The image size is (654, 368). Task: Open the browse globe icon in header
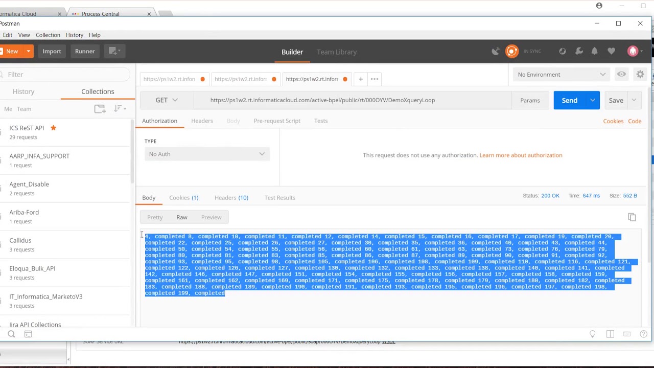(563, 51)
